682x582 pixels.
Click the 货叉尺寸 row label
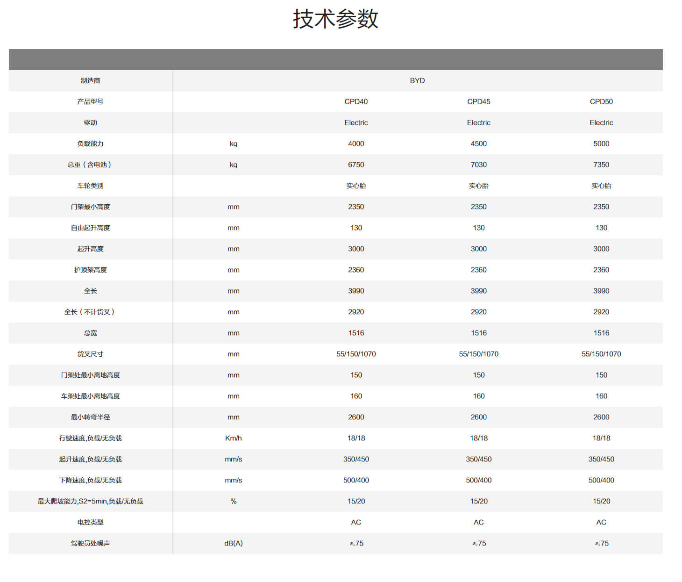[x=90, y=354]
